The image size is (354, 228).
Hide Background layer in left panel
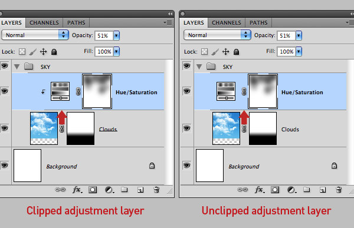click(4, 166)
